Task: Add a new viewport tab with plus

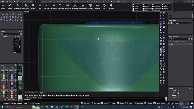Action: [45, 93]
